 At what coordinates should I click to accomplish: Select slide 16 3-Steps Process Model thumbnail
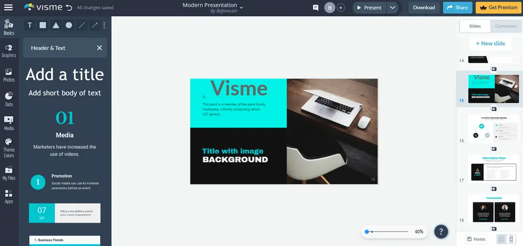[x=493, y=129]
